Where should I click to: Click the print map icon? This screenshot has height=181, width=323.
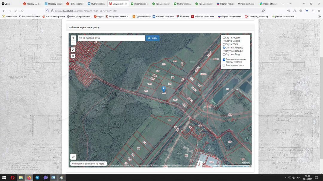coord(73,56)
